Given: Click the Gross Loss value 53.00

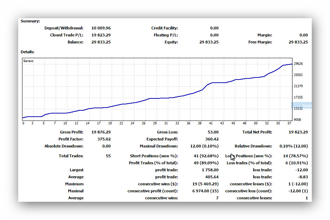Looking at the screenshot, I should pos(213,132).
